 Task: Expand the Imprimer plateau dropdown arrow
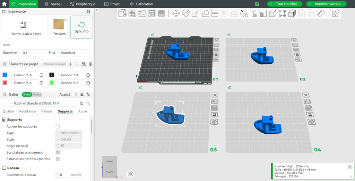310,4
